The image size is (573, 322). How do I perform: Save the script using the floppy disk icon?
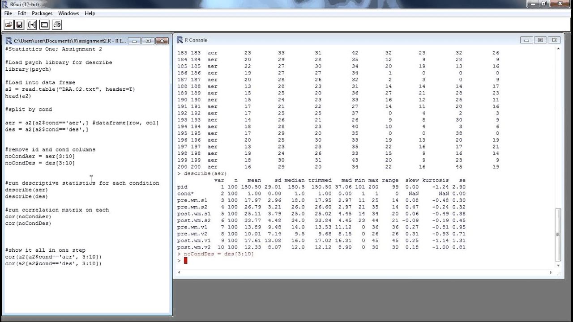20,24
